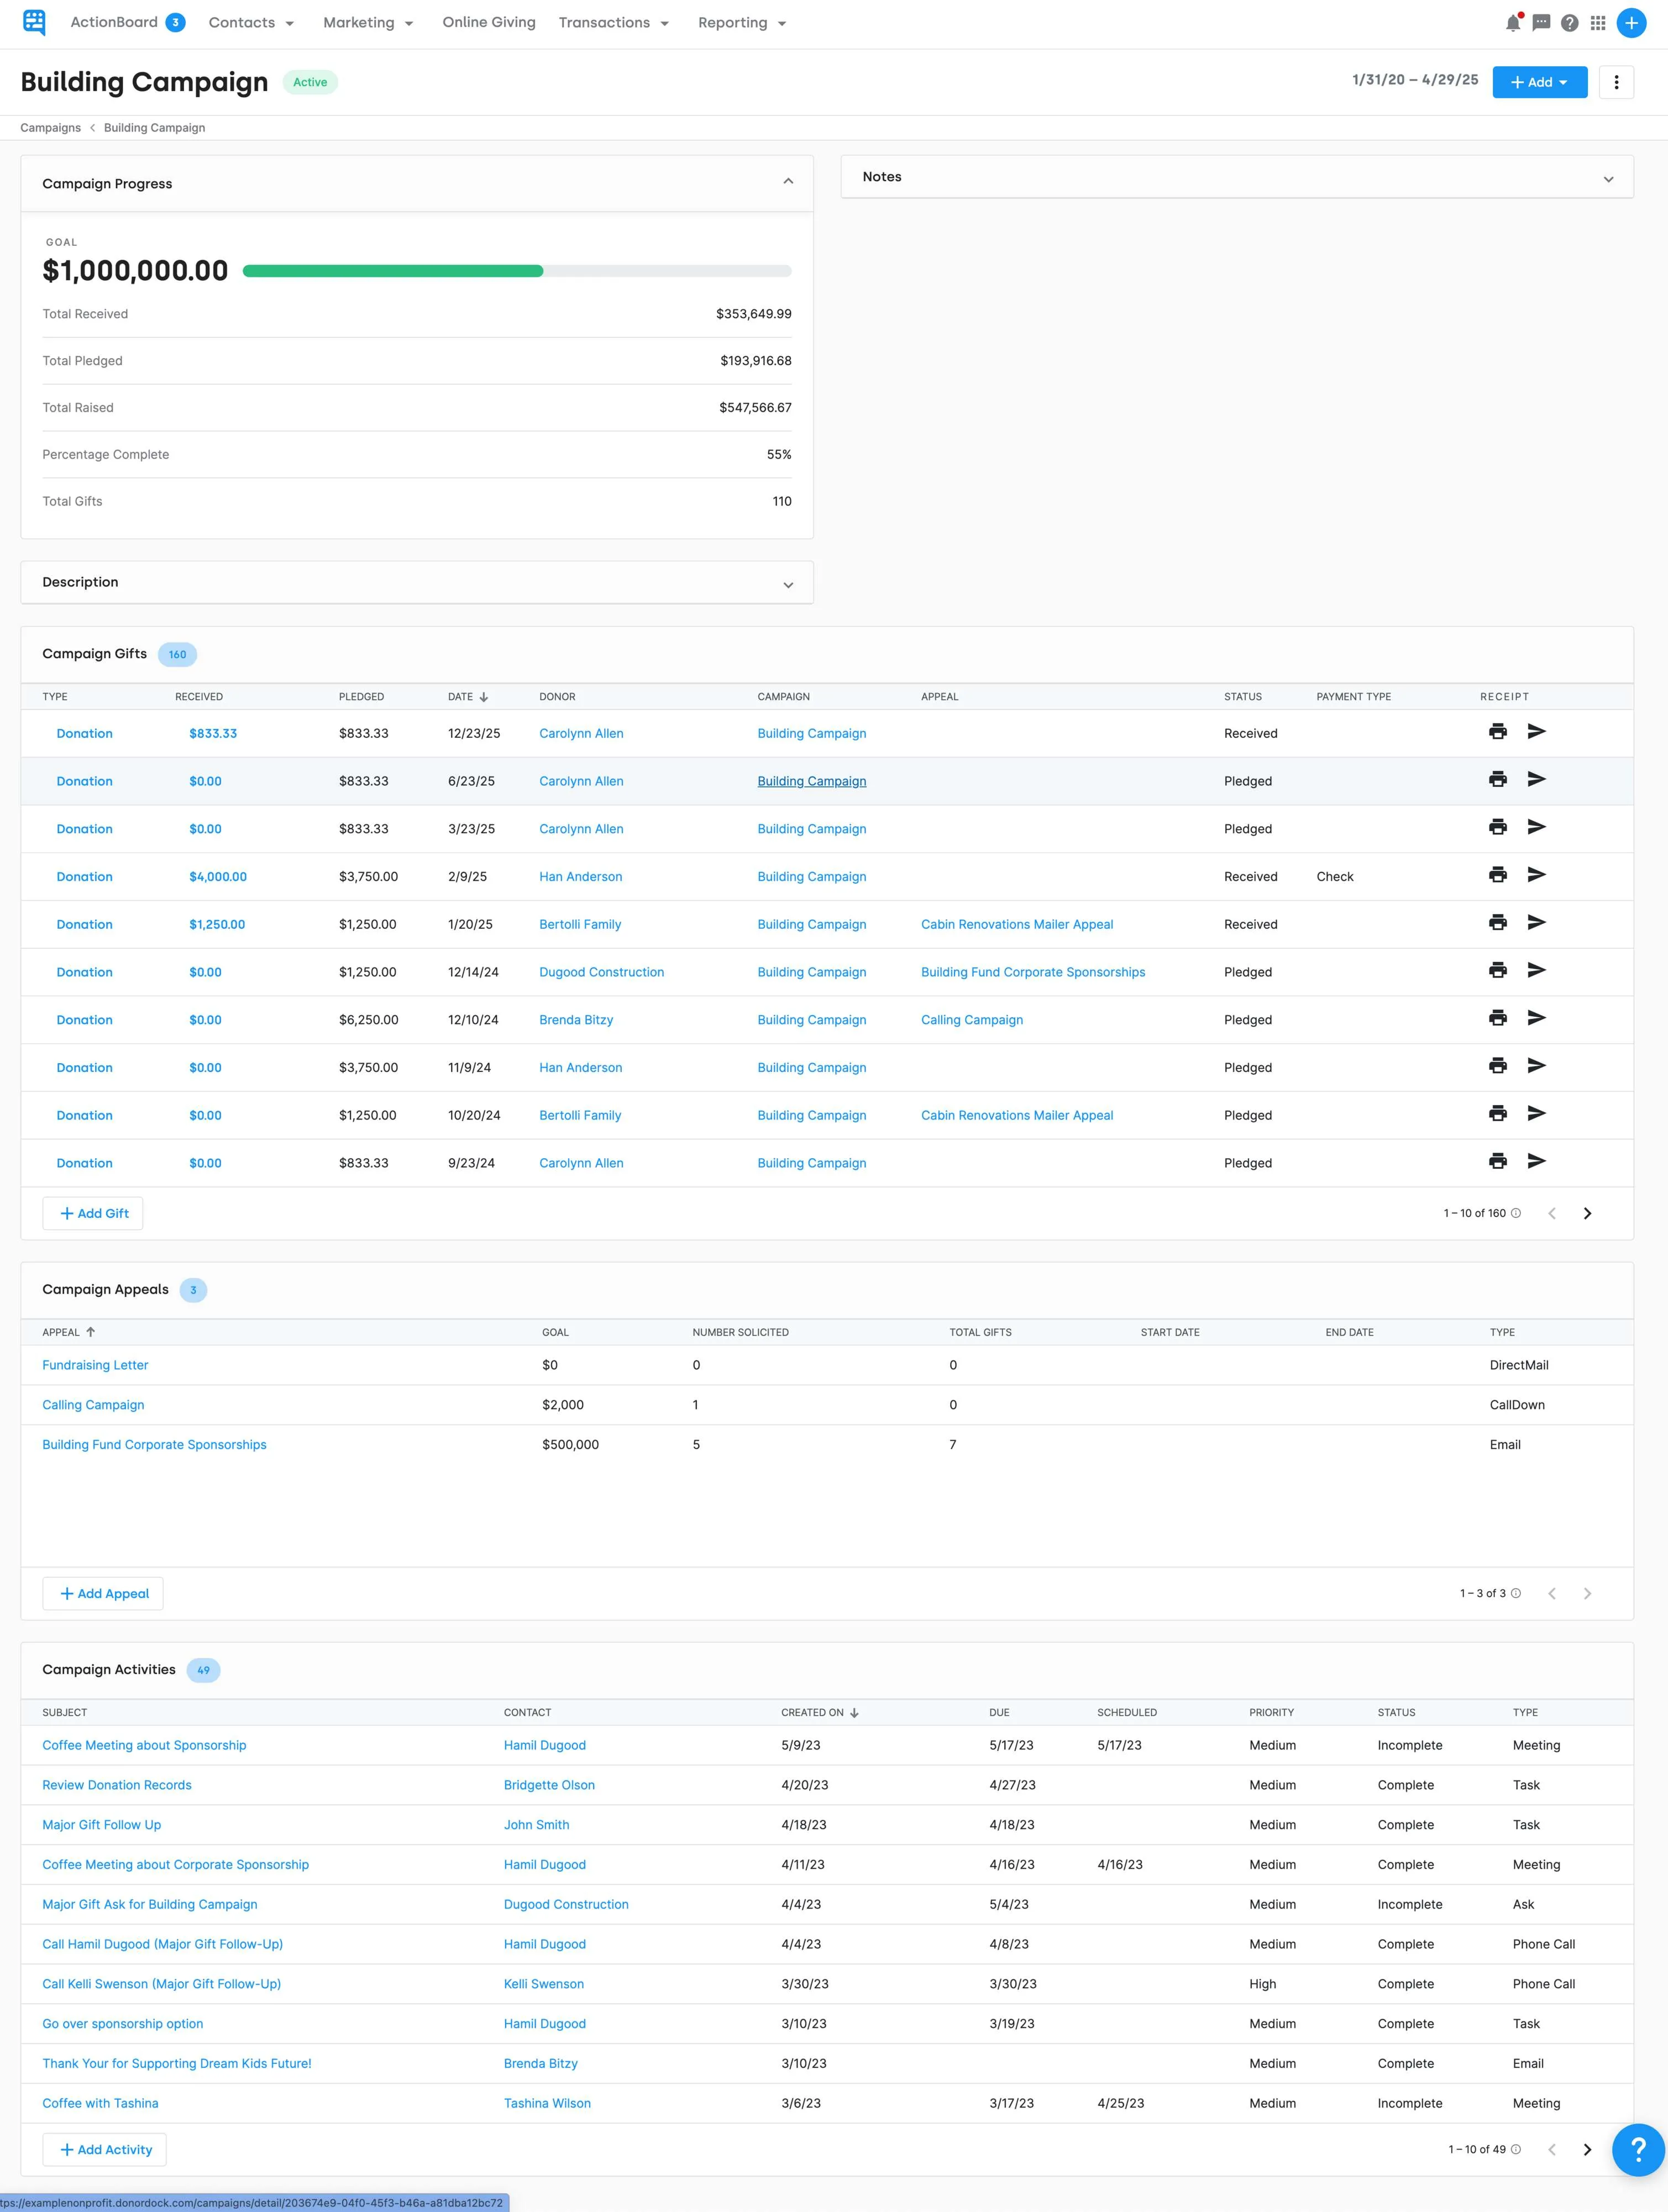Open the Marketing dropdown menu

click(367, 22)
